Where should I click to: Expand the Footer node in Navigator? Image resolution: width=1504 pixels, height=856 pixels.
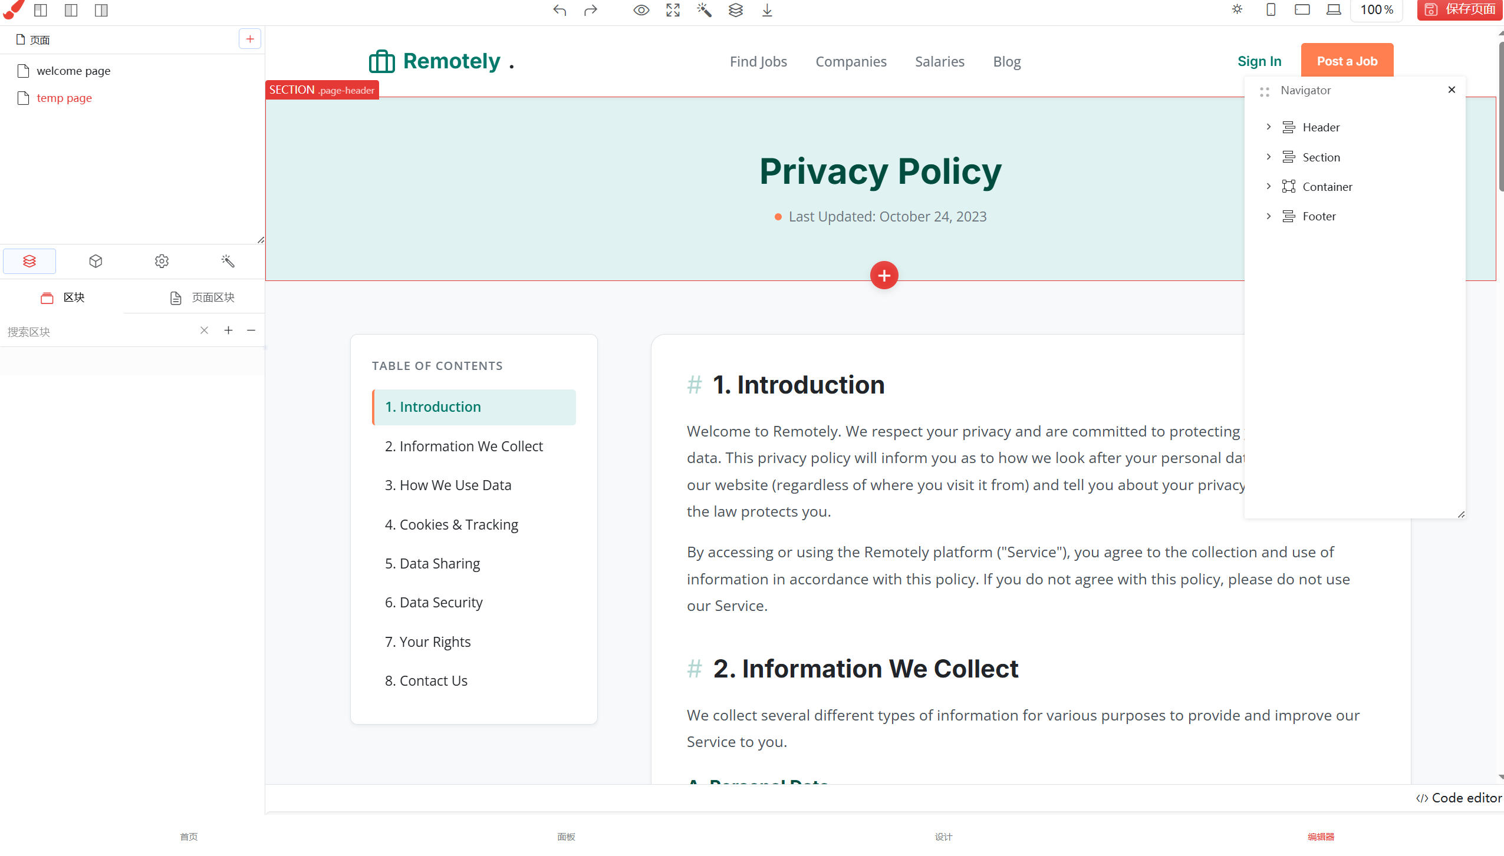coord(1269,216)
